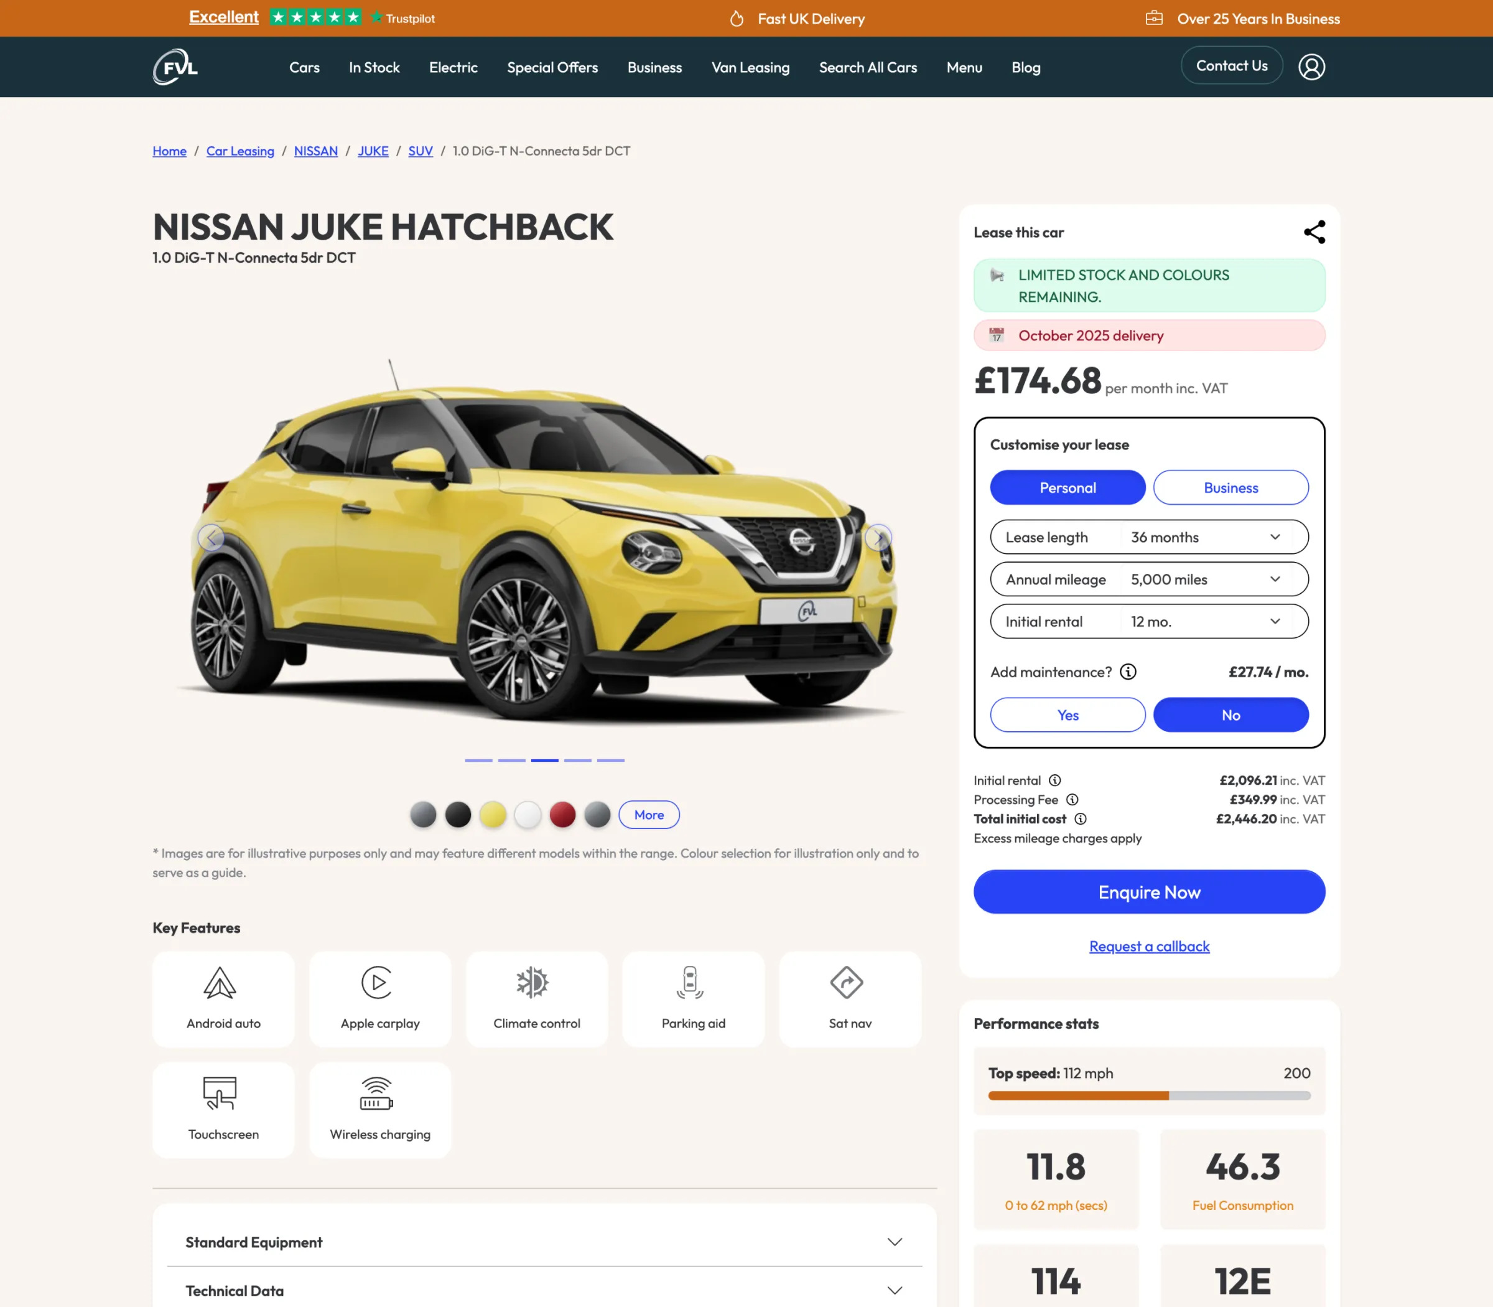The image size is (1493, 1307).
Task: Click the JUKE breadcrumb link
Action: pos(373,151)
